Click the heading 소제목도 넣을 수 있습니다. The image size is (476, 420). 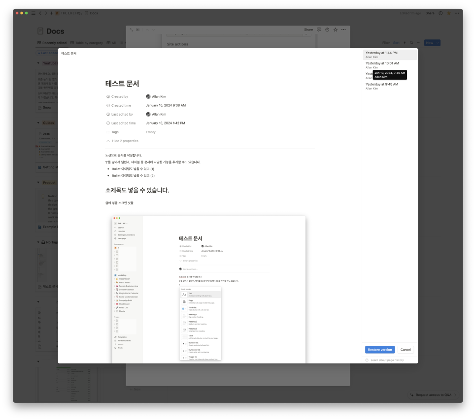click(137, 190)
